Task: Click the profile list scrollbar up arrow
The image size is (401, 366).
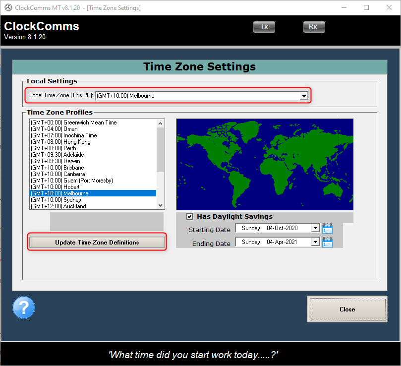Action: tap(160, 123)
